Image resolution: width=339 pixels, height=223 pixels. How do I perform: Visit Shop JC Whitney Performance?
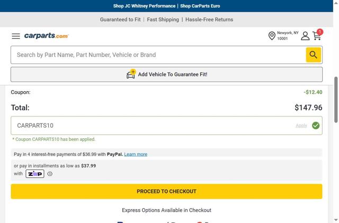point(144,6)
